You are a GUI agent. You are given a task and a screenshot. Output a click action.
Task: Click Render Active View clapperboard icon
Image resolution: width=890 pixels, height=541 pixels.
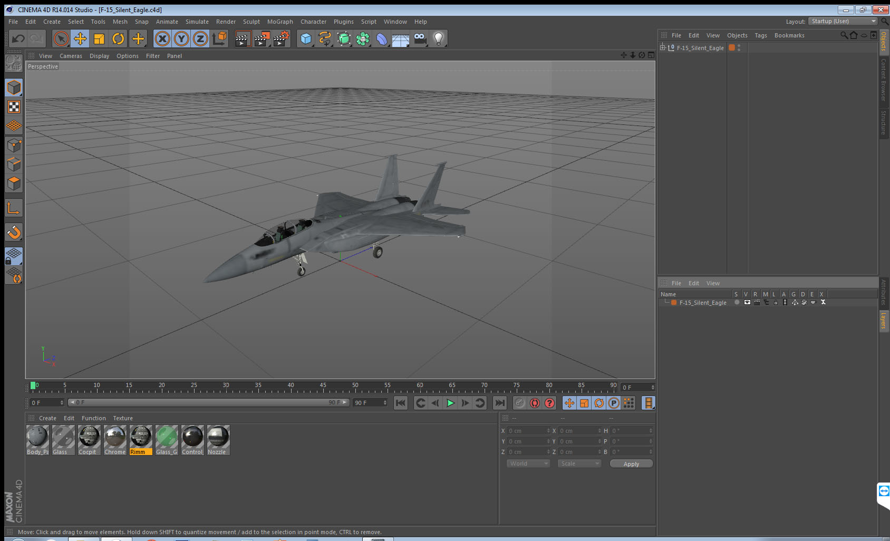coord(243,38)
